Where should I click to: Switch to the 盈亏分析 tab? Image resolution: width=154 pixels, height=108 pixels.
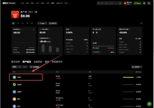[x=16, y=62]
